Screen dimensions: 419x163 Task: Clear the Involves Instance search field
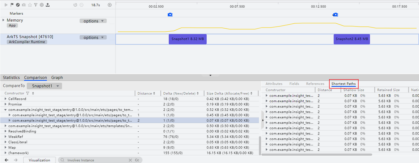130,160
